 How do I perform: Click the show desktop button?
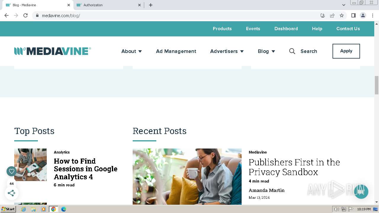coord(375,209)
